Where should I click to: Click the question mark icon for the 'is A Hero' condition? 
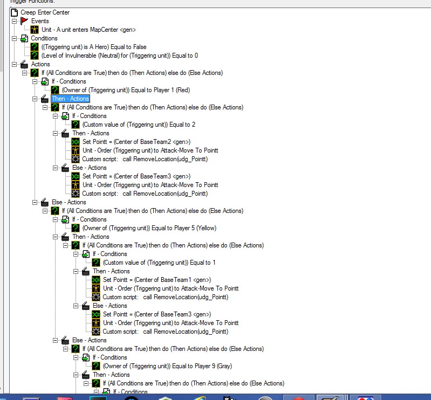[x=35, y=47]
